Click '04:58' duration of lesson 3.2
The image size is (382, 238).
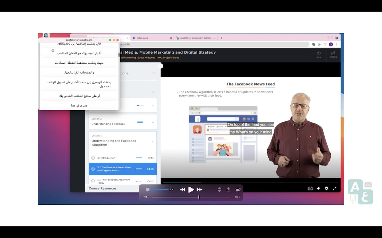tap(150, 169)
